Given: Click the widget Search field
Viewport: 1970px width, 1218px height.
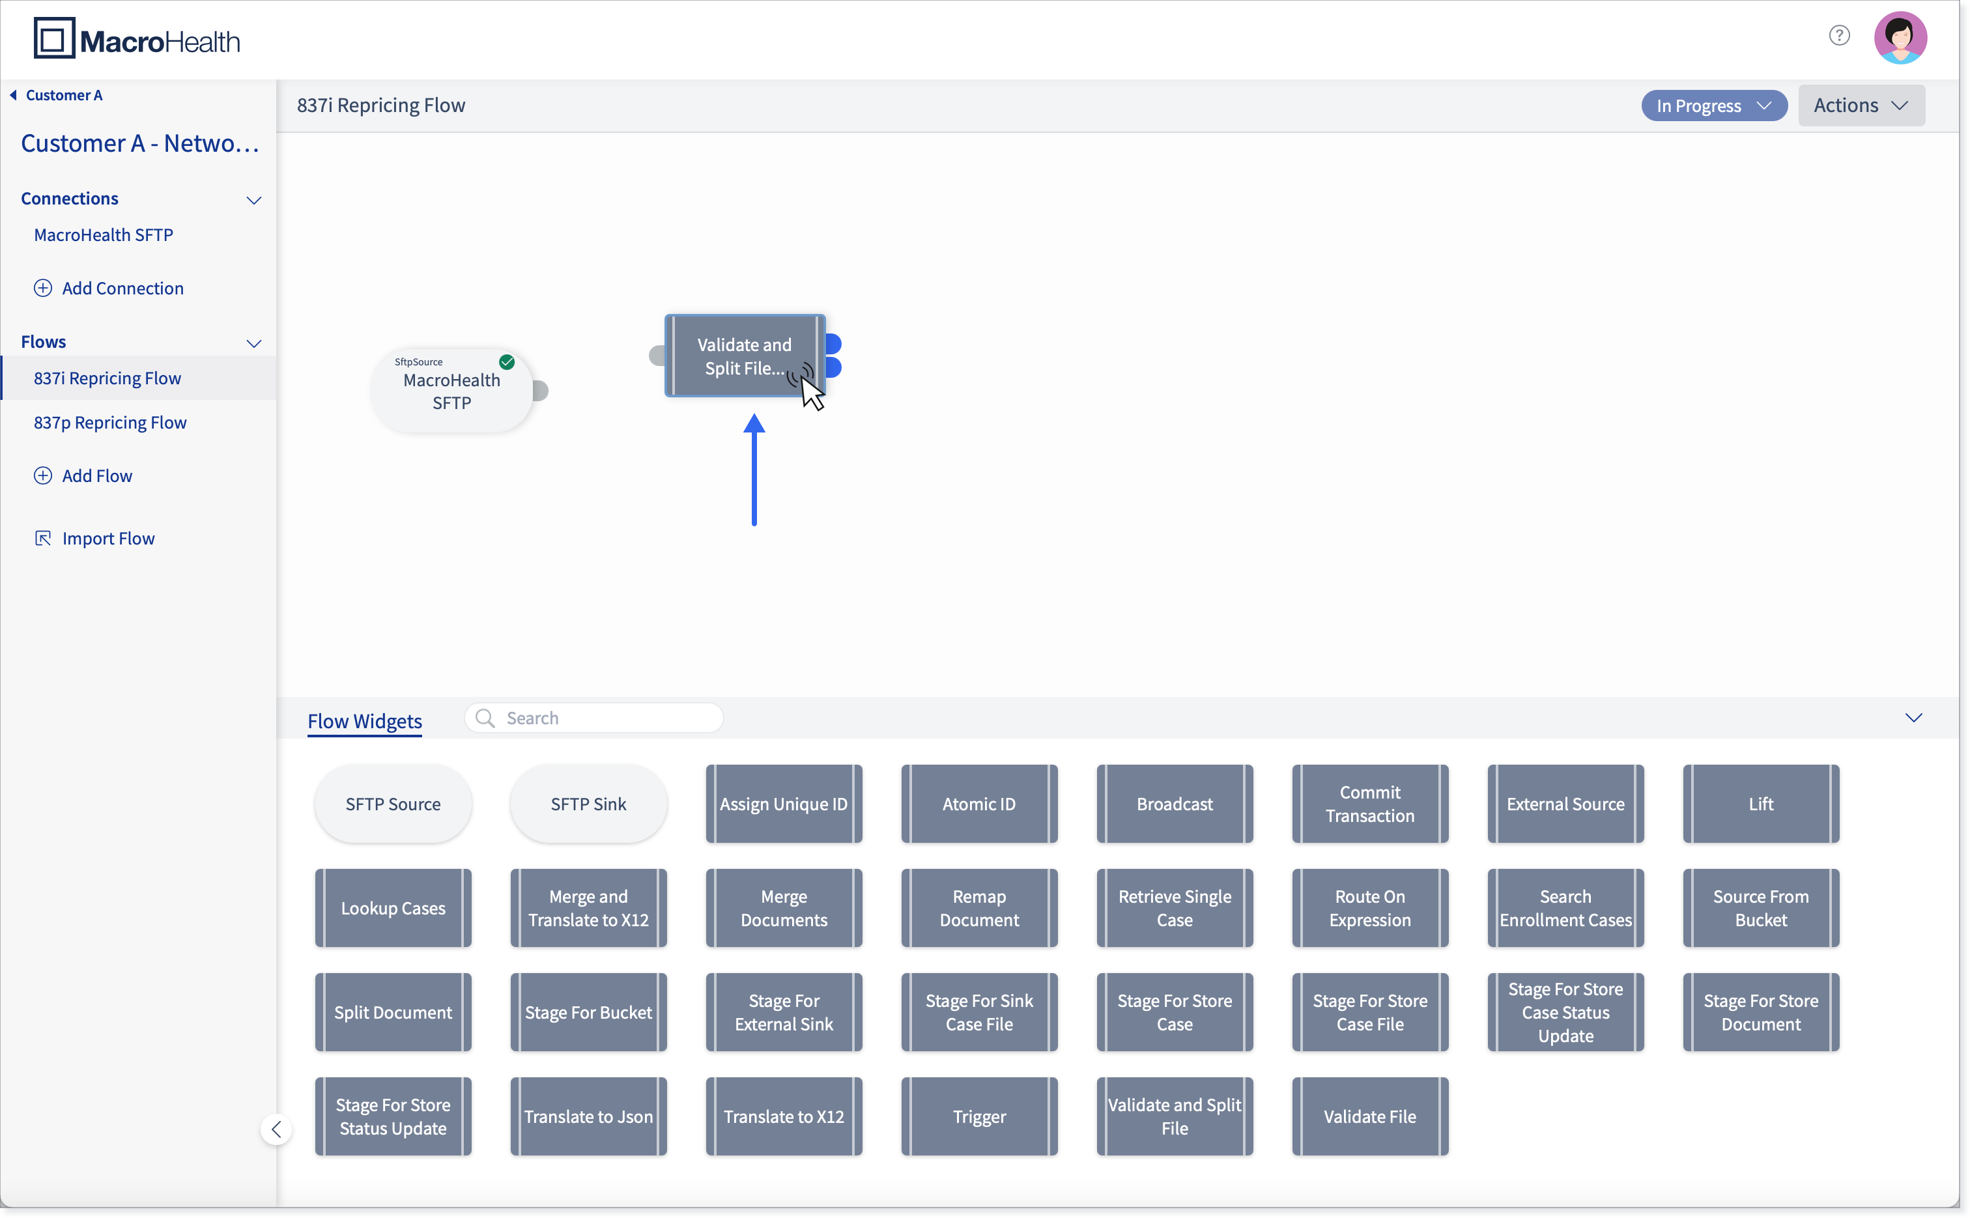Looking at the screenshot, I should (594, 718).
